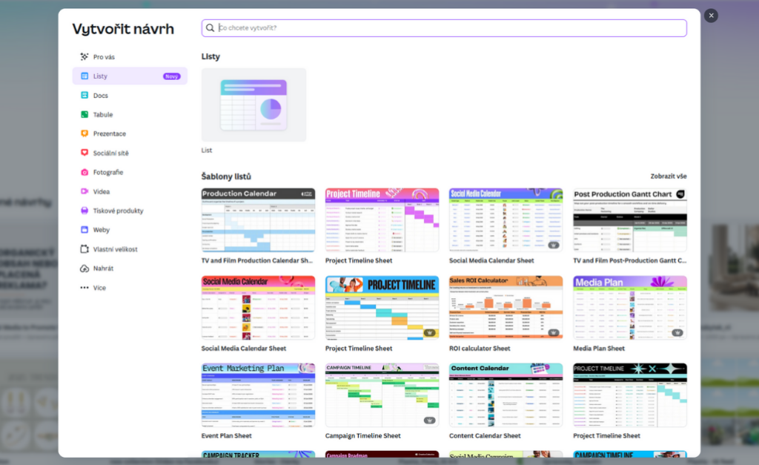Screen dimensions: 759x465
Task: Open the Content Calendar template thumbnail
Action: [506, 395]
